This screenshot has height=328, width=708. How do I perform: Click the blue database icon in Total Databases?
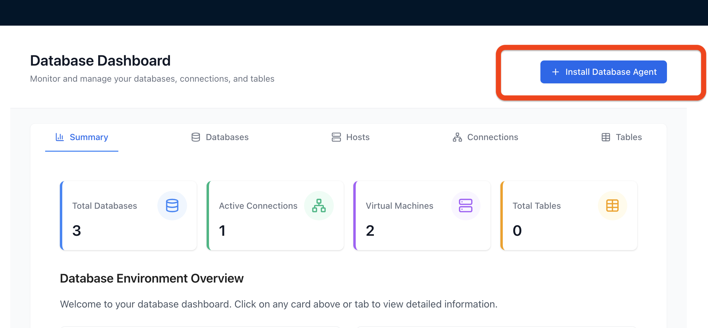click(172, 206)
